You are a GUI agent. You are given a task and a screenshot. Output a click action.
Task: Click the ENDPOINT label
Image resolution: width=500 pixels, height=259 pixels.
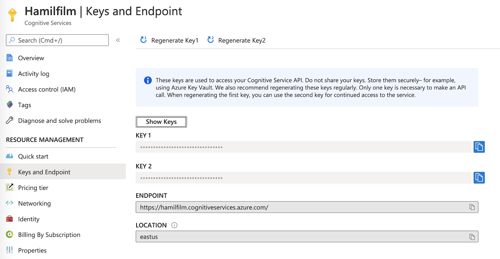coord(151,196)
